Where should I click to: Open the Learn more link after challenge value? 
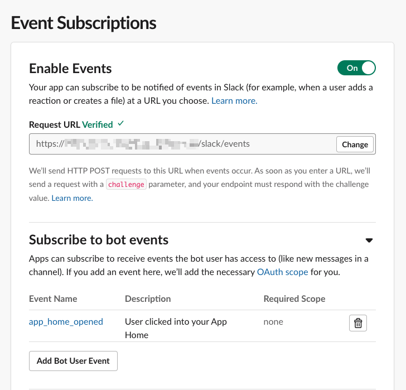click(72, 198)
